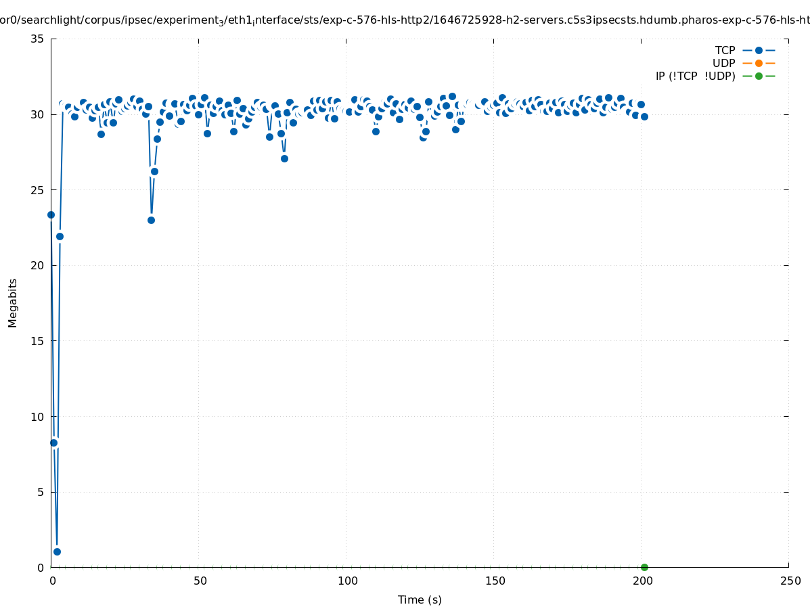This screenshot has width=810, height=609.
Task: Click the 250 tick label on the x-axis
Action: (x=789, y=581)
